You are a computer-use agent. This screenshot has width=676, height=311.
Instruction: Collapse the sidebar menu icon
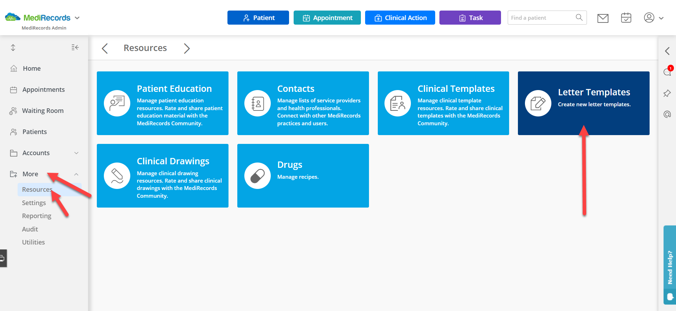(x=75, y=47)
